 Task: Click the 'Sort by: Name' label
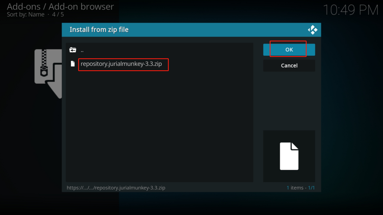click(x=26, y=14)
